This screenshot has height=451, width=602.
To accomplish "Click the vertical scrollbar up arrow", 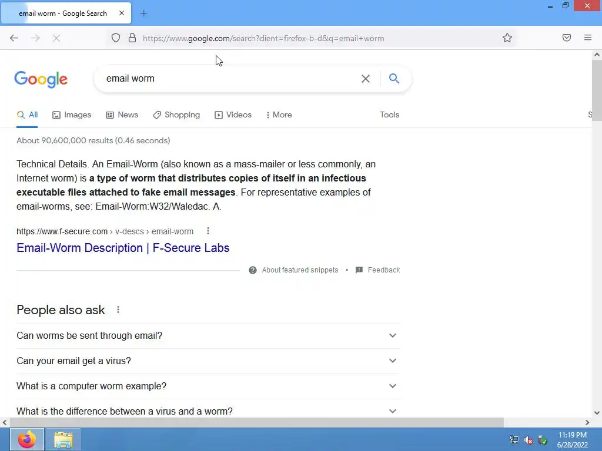I will pyautogui.click(x=597, y=55).
